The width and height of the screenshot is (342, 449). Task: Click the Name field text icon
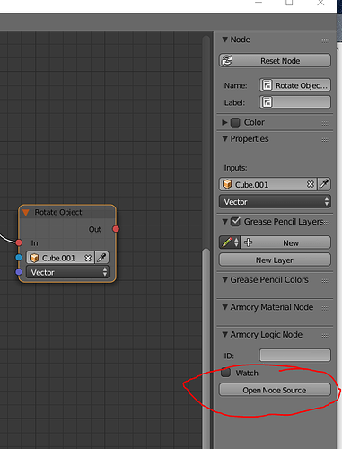[x=267, y=85]
